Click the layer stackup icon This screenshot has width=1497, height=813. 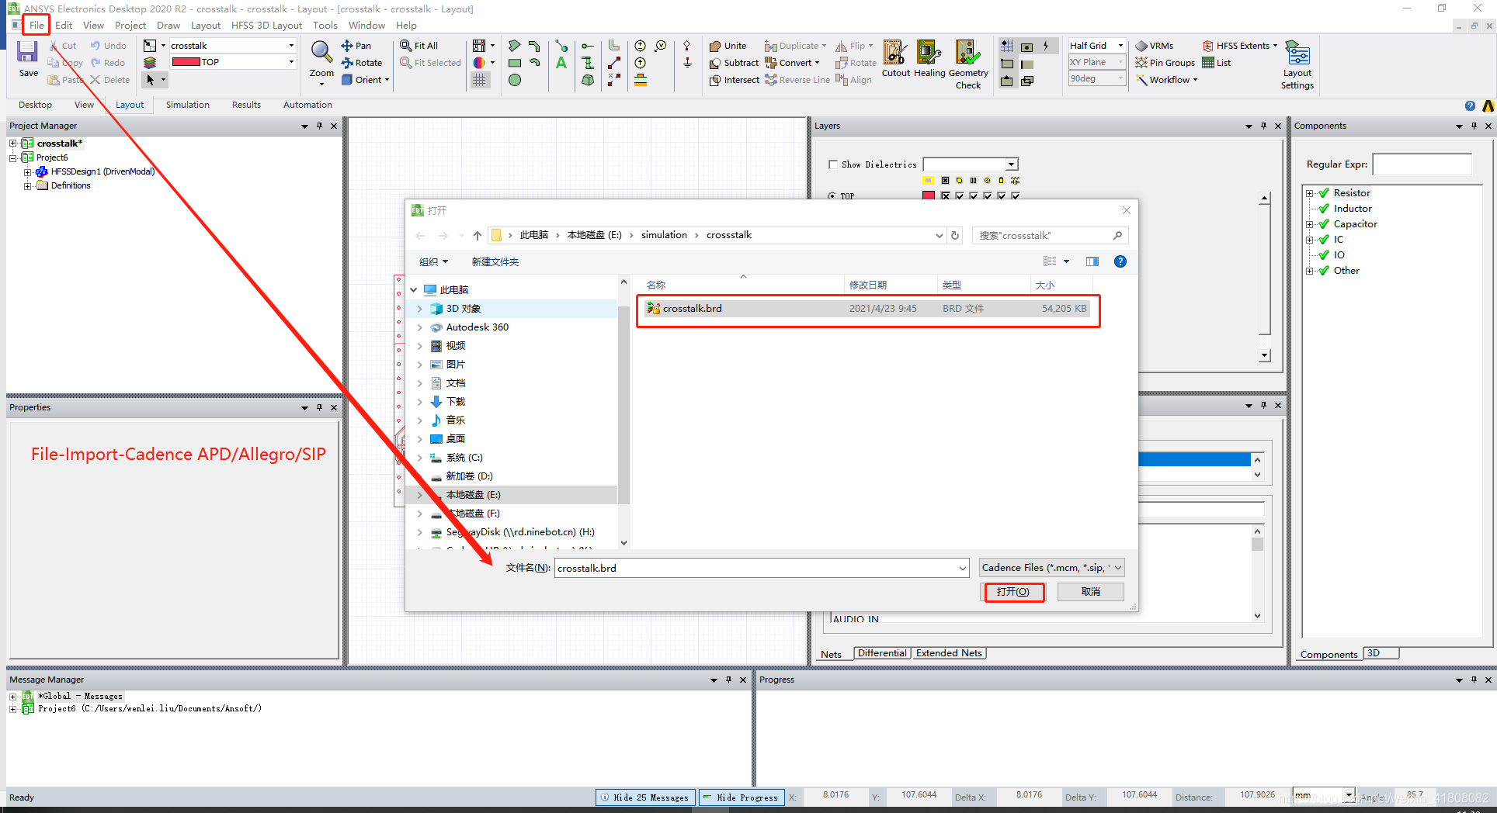tap(150, 63)
